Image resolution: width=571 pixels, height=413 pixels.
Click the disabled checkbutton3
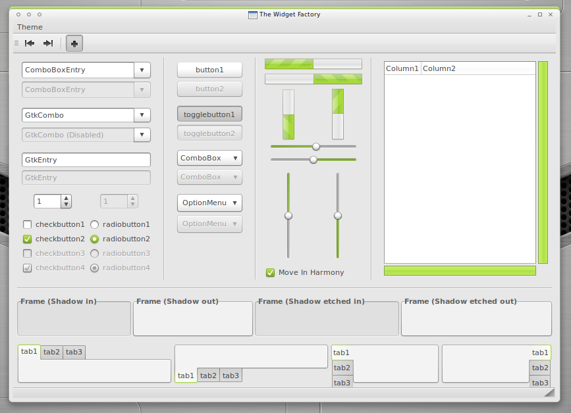point(53,253)
